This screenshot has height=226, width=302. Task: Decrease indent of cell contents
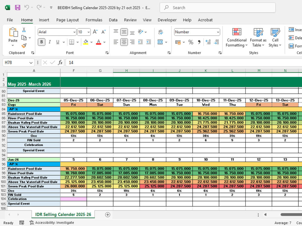[x=140, y=42]
